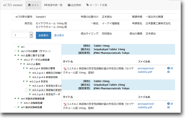This screenshot has height=118, width=186.
Task: Select m3.2.p.8.1 安定性のまとめ tree item
Action: pos(47,86)
